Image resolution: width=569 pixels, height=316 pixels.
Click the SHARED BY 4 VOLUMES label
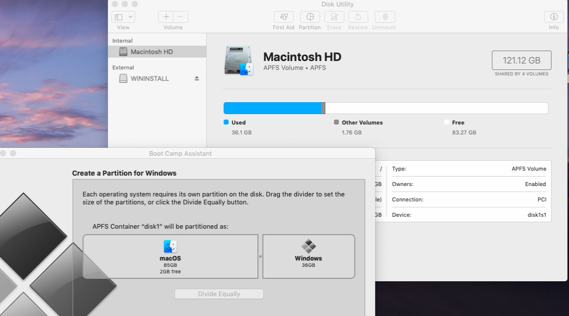tap(521, 73)
